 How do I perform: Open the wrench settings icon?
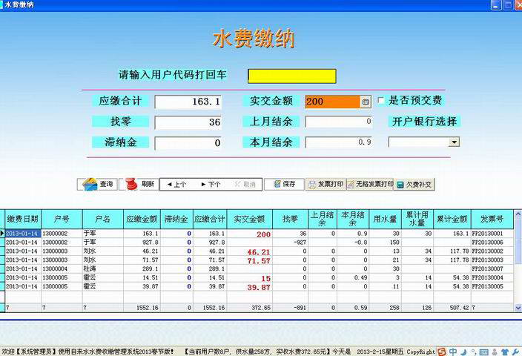[x=515, y=352]
